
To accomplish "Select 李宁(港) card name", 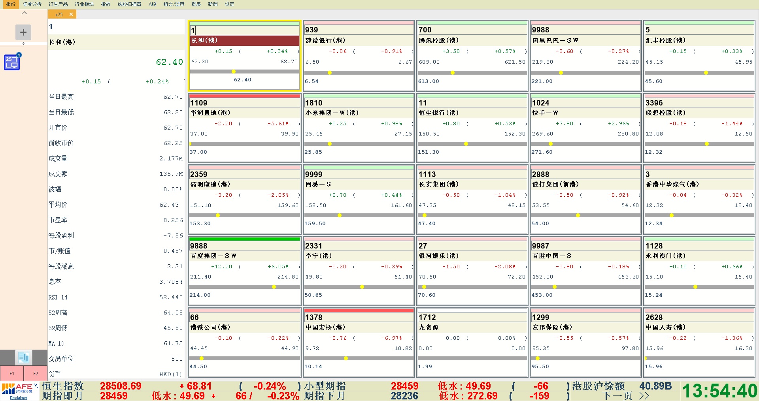I will (318, 256).
